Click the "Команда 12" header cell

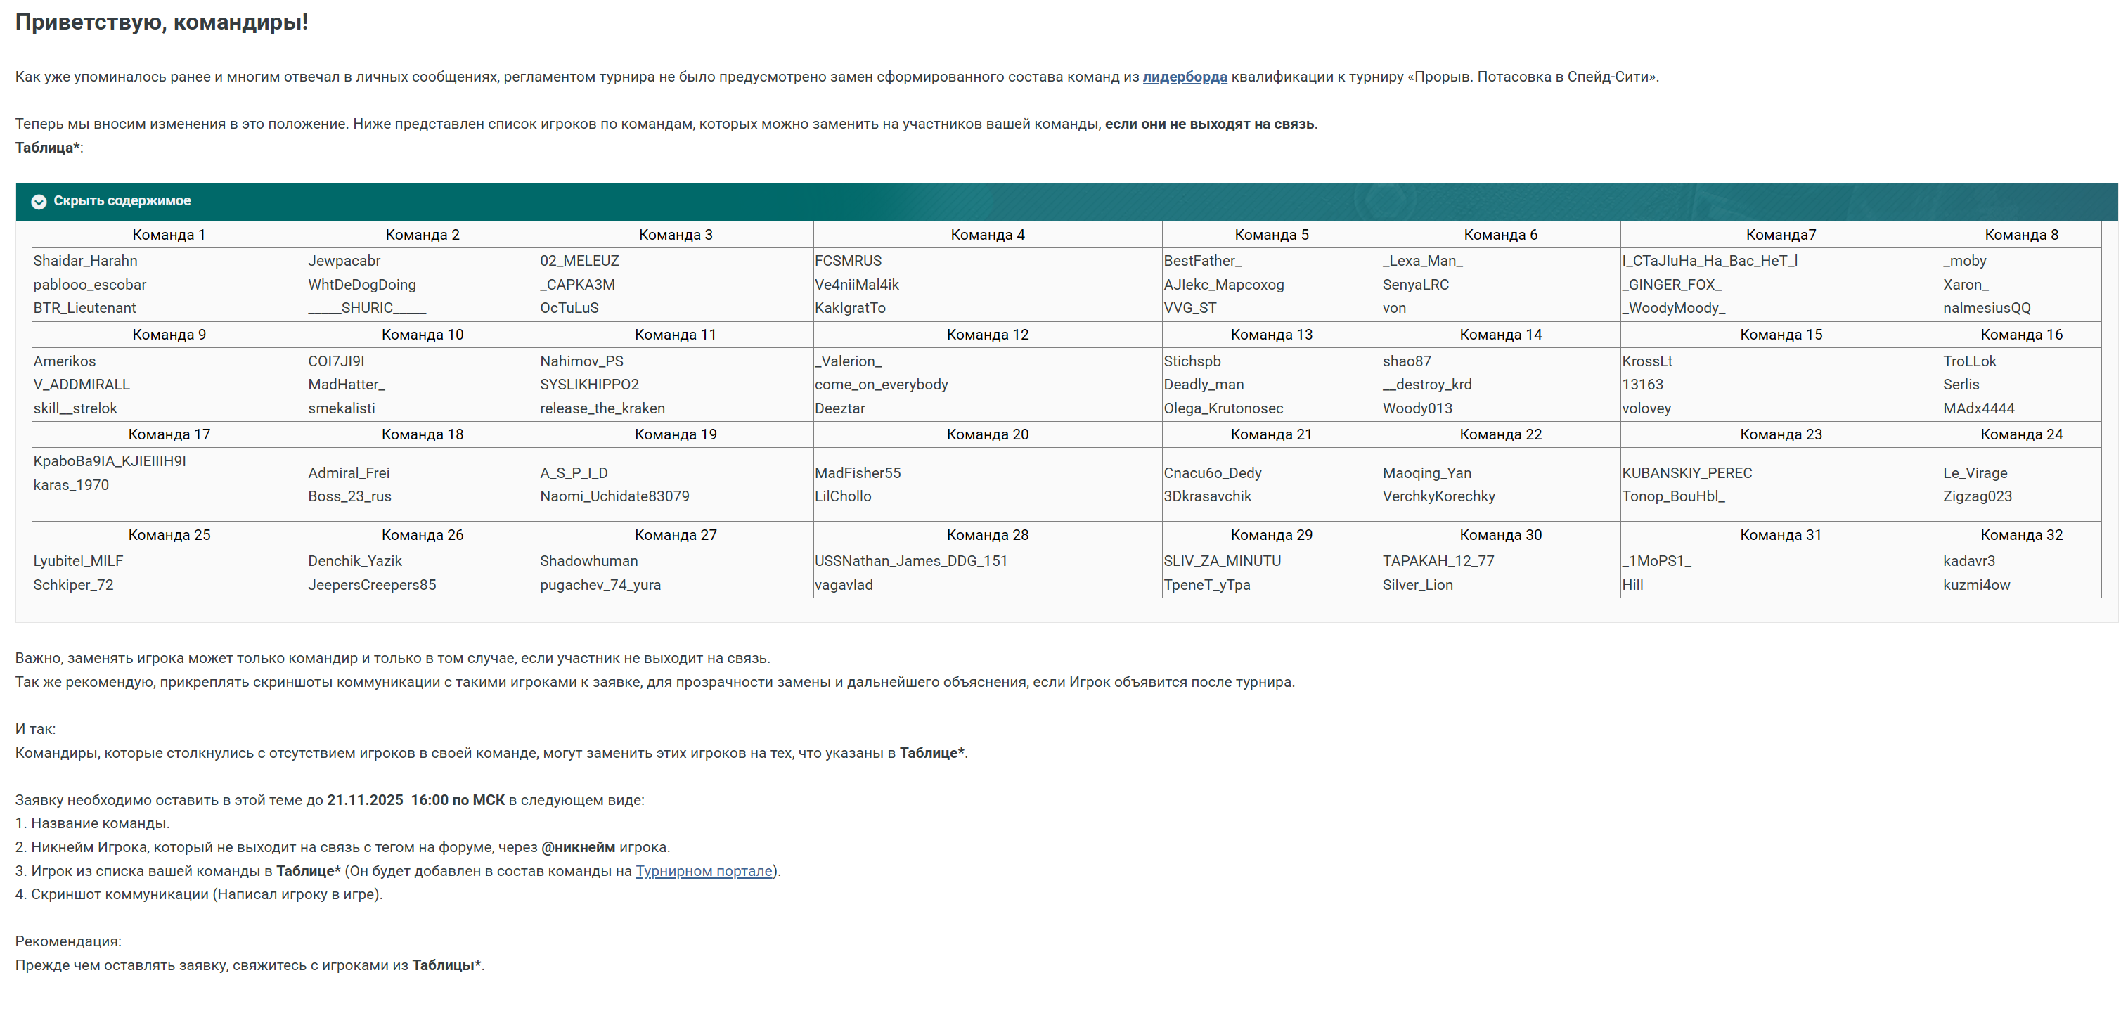(986, 335)
